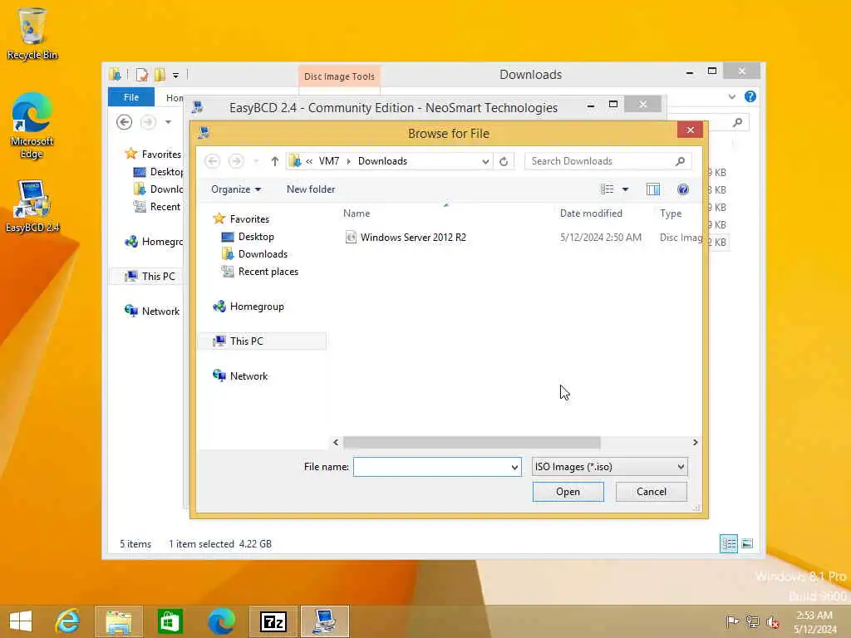
Task: Open help icon in Browse dialog toolbar
Action: pos(683,189)
